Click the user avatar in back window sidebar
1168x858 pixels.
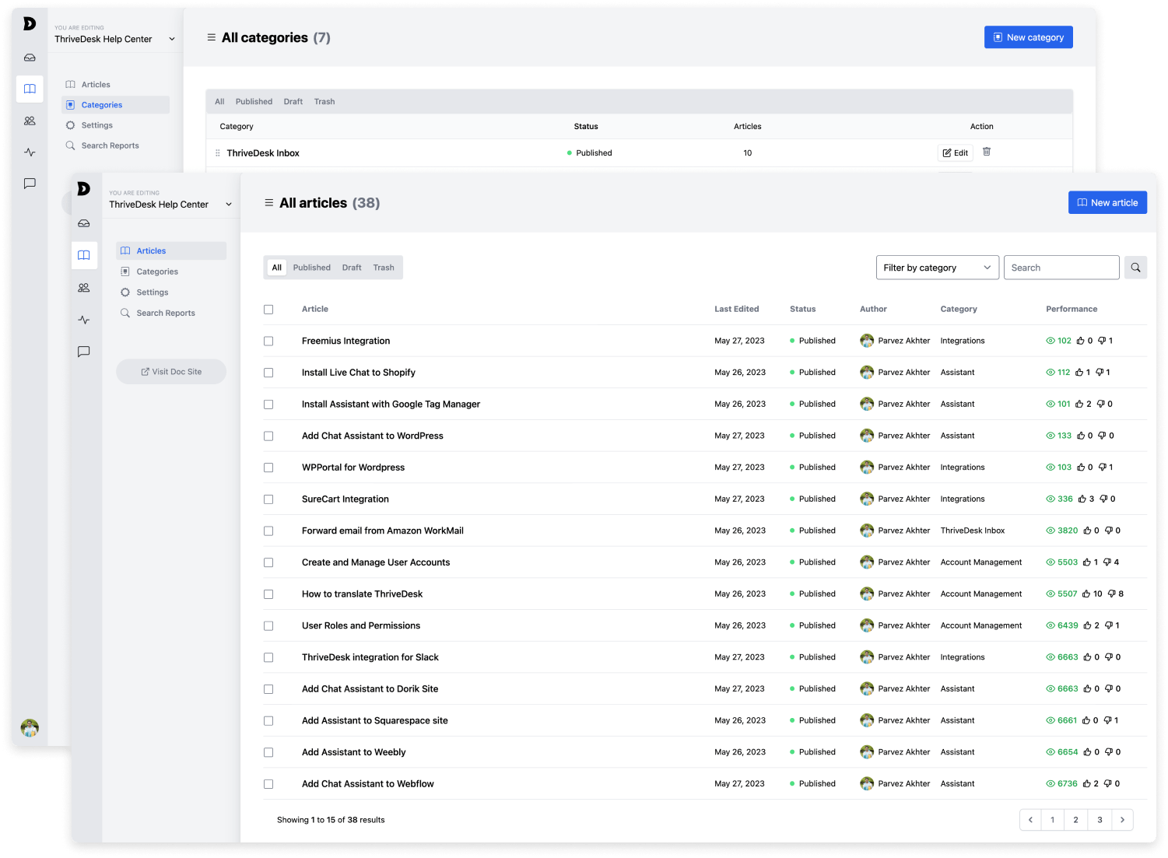coord(30,728)
